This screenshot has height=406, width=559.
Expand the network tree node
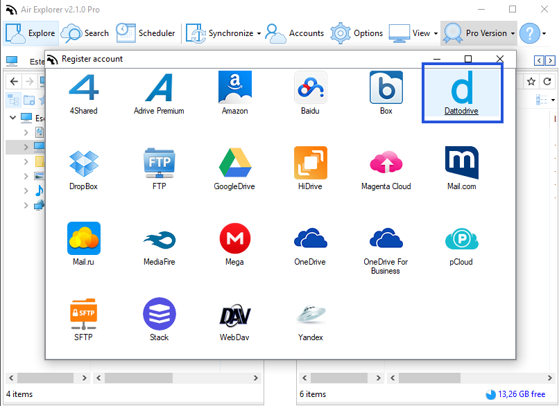[26, 205]
